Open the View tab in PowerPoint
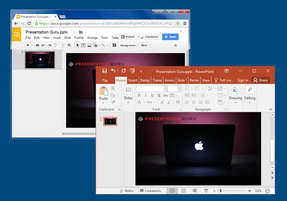The height and width of the screenshot is (201, 287). (206, 80)
